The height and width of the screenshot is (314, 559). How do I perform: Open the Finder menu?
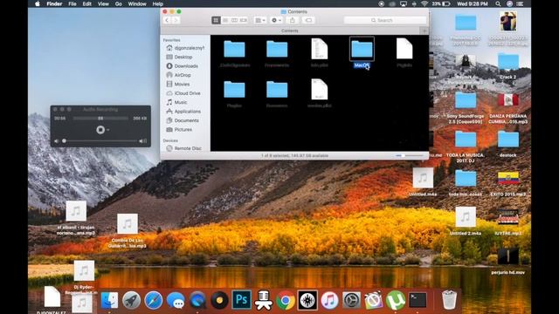tap(54, 3)
